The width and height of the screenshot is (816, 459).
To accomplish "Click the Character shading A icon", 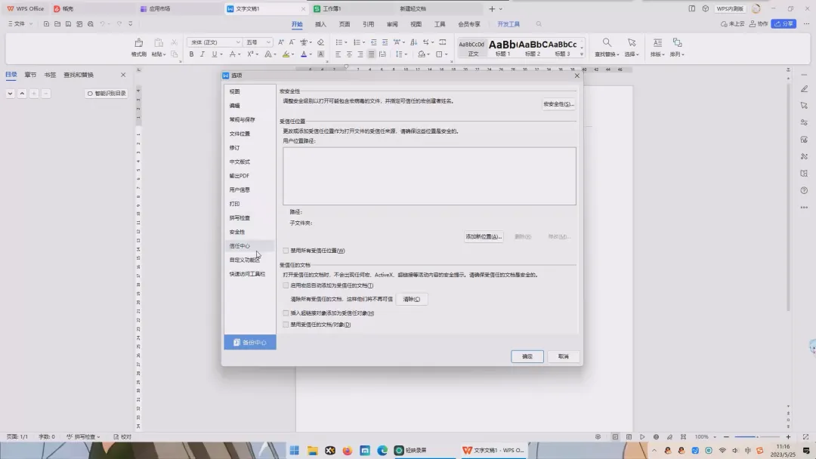I will coord(320,54).
